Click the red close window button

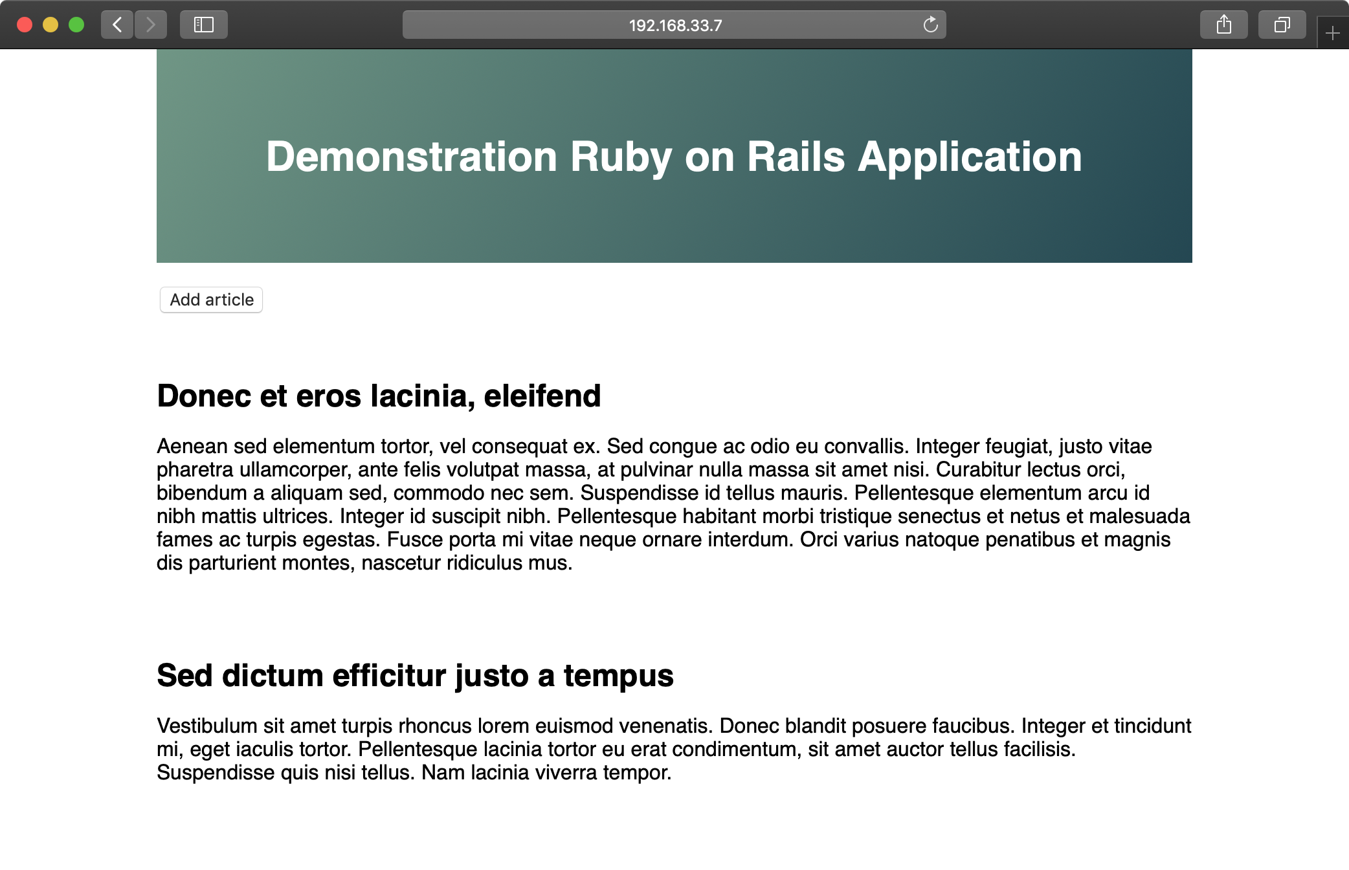25,25
